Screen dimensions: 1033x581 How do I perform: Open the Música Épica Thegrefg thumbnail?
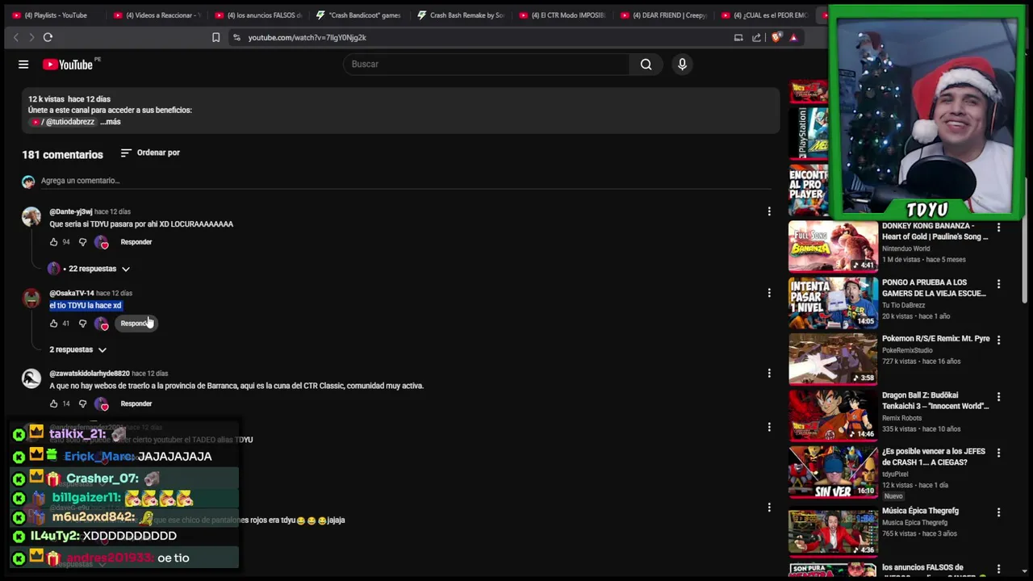tap(833, 531)
